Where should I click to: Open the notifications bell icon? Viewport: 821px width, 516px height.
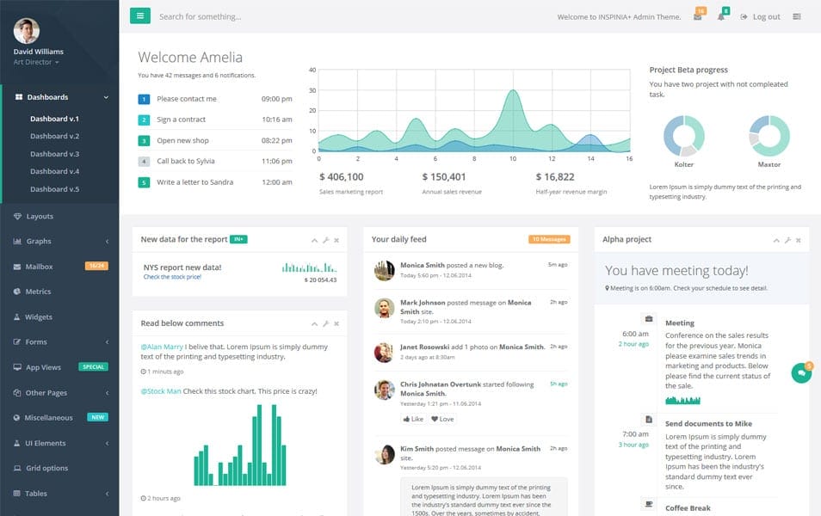click(722, 15)
